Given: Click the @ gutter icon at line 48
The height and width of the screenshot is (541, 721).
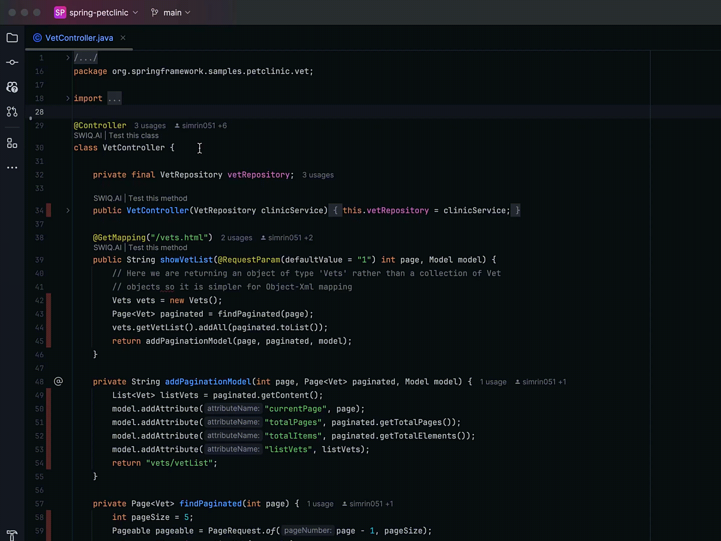Looking at the screenshot, I should tap(58, 381).
